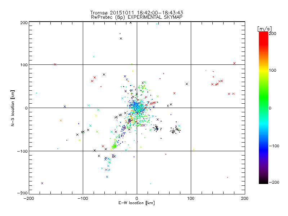Image resolution: width=288 pixels, height=216 pixels.
Task: Click the "-100" label on the colorbar
Action: (274, 146)
